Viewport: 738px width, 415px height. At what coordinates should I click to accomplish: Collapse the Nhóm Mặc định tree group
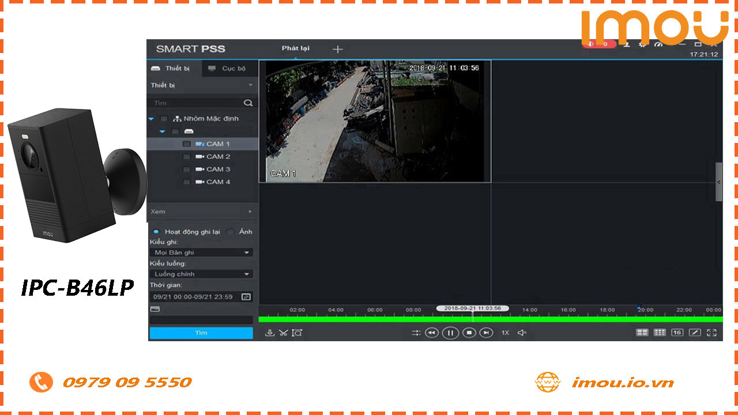pyautogui.click(x=151, y=119)
